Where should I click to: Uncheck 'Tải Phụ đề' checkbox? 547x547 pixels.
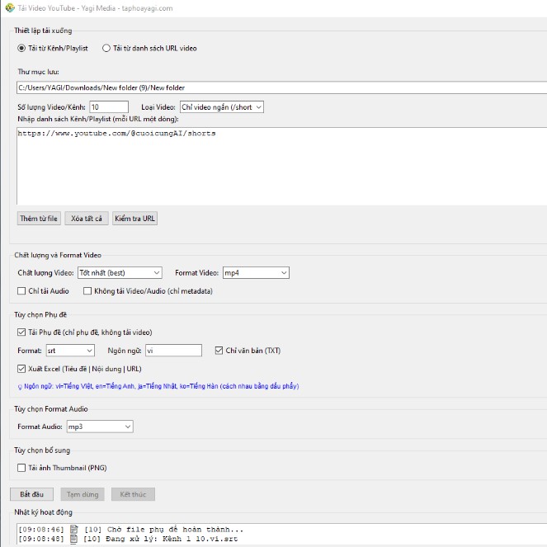[x=22, y=332]
